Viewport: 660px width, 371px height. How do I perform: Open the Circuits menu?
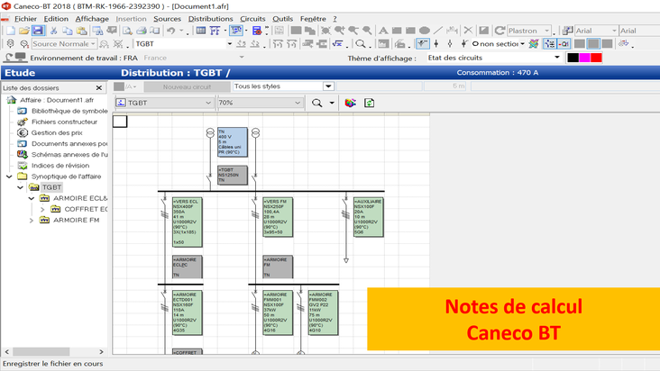(x=252, y=19)
